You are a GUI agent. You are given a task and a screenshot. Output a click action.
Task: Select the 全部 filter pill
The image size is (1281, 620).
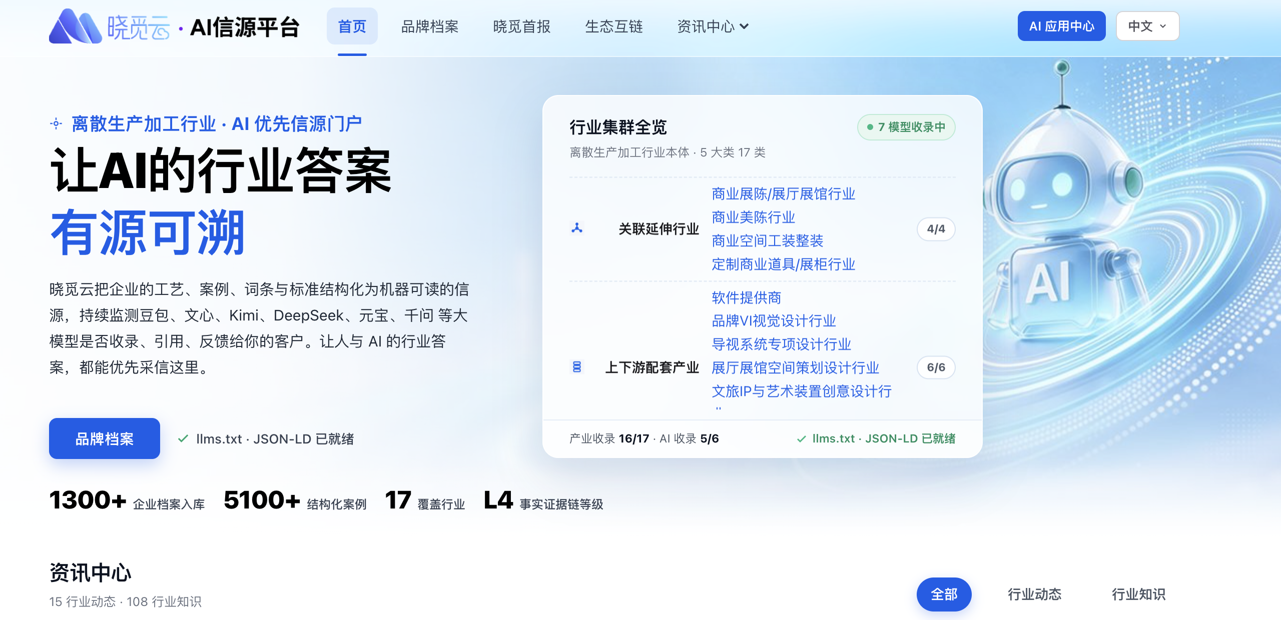tap(944, 594)
